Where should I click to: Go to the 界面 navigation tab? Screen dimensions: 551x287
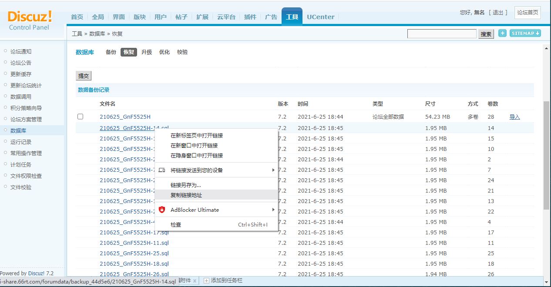(x=119, y=17)
